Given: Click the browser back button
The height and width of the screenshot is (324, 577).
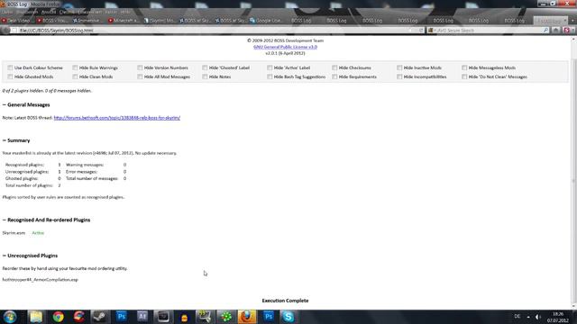Looking at the screenshot, I should pyautogui.click(x=5, y=30).
